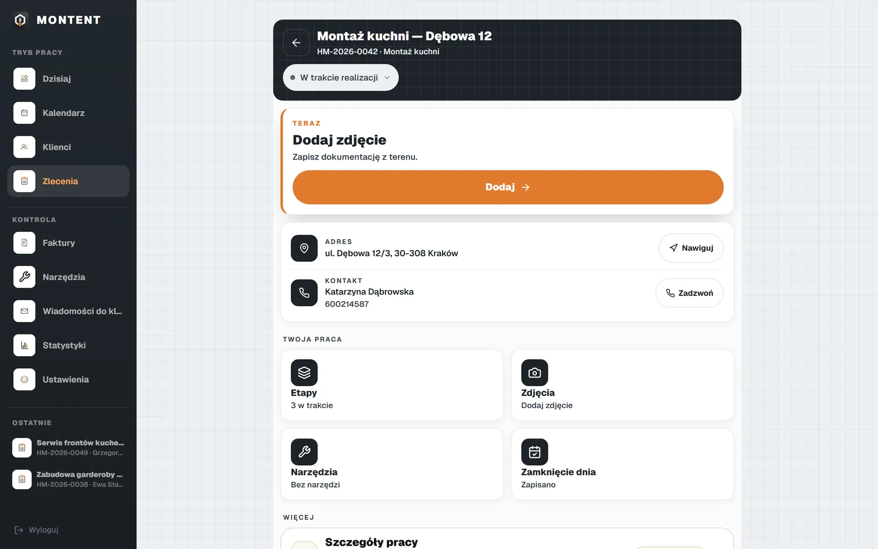Screen dimensions: 878x549
Task: Open the Wiadomości envelope icon
Action: pyautogui.click(x=24, y=311)
